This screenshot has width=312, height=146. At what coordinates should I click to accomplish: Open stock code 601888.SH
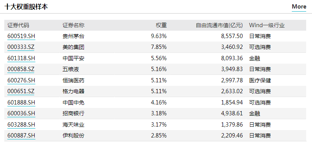[x=21, y=103]
